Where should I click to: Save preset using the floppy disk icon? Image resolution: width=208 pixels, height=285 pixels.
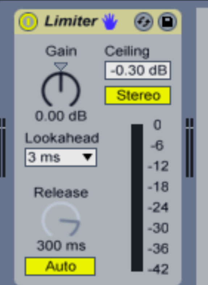pos(167,22)
